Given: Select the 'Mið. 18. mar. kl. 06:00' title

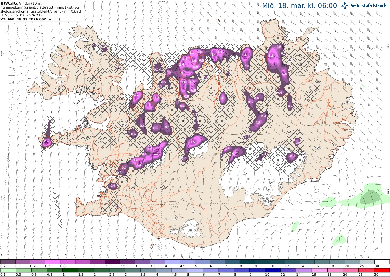Looking at the screenshot, I should coord(300,6).
